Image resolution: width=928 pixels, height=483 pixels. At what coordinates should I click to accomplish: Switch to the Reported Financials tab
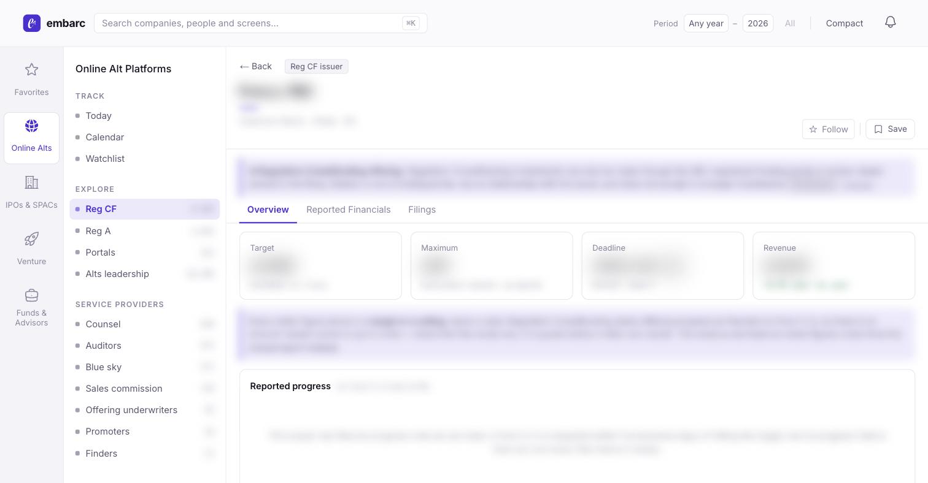click(349, 210)
